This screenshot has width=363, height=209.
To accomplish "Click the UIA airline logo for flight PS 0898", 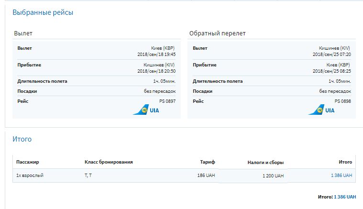I will [x=321, y=110].
